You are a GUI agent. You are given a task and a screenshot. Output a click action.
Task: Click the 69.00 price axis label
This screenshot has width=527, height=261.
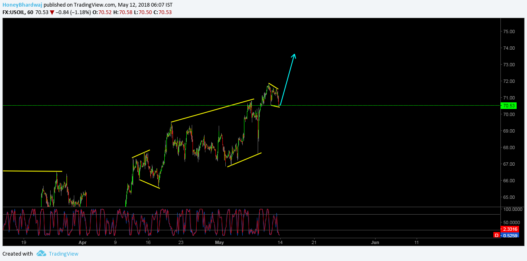pyautogui.click(x=509, y=131)
